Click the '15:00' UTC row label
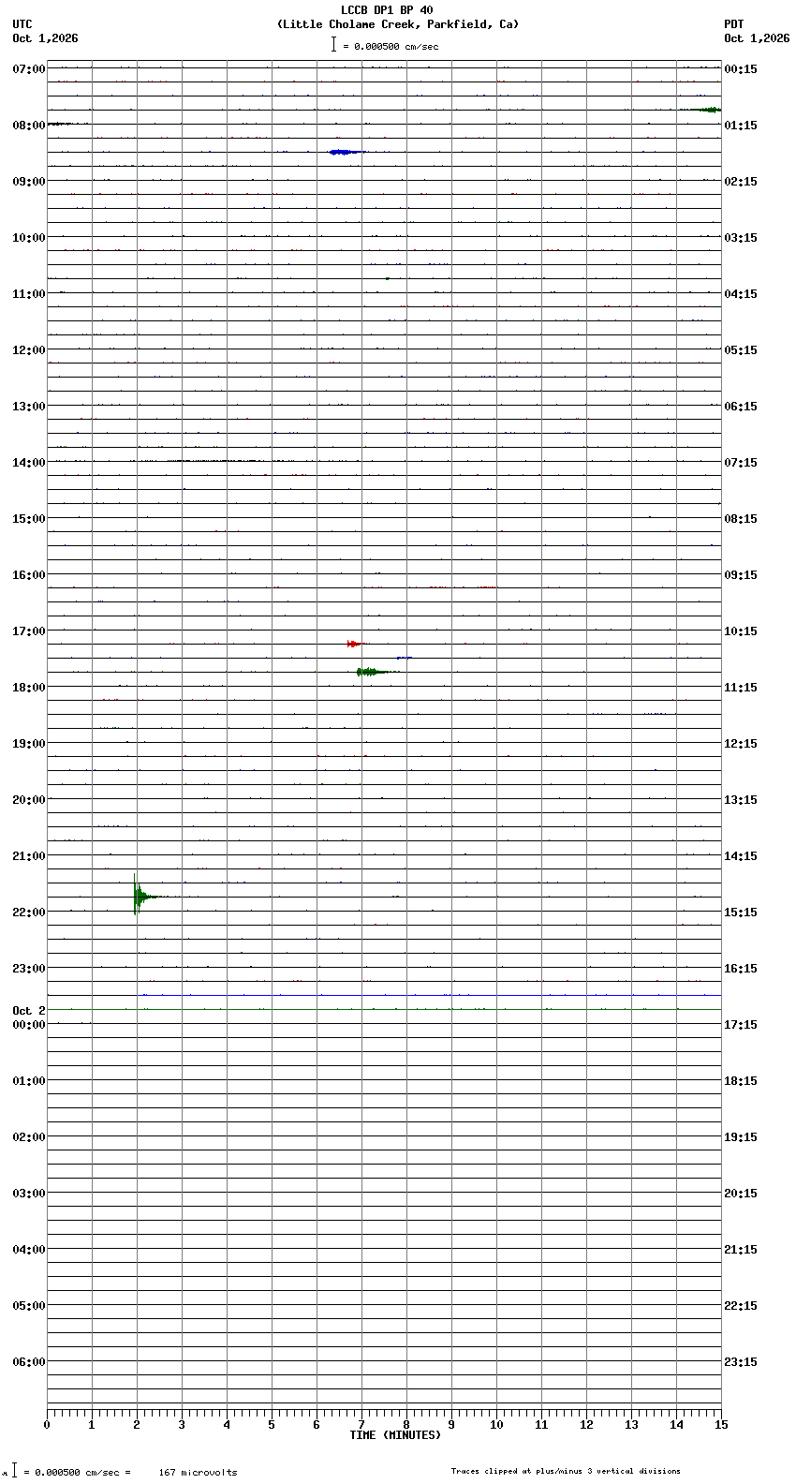 pos(29,519)
